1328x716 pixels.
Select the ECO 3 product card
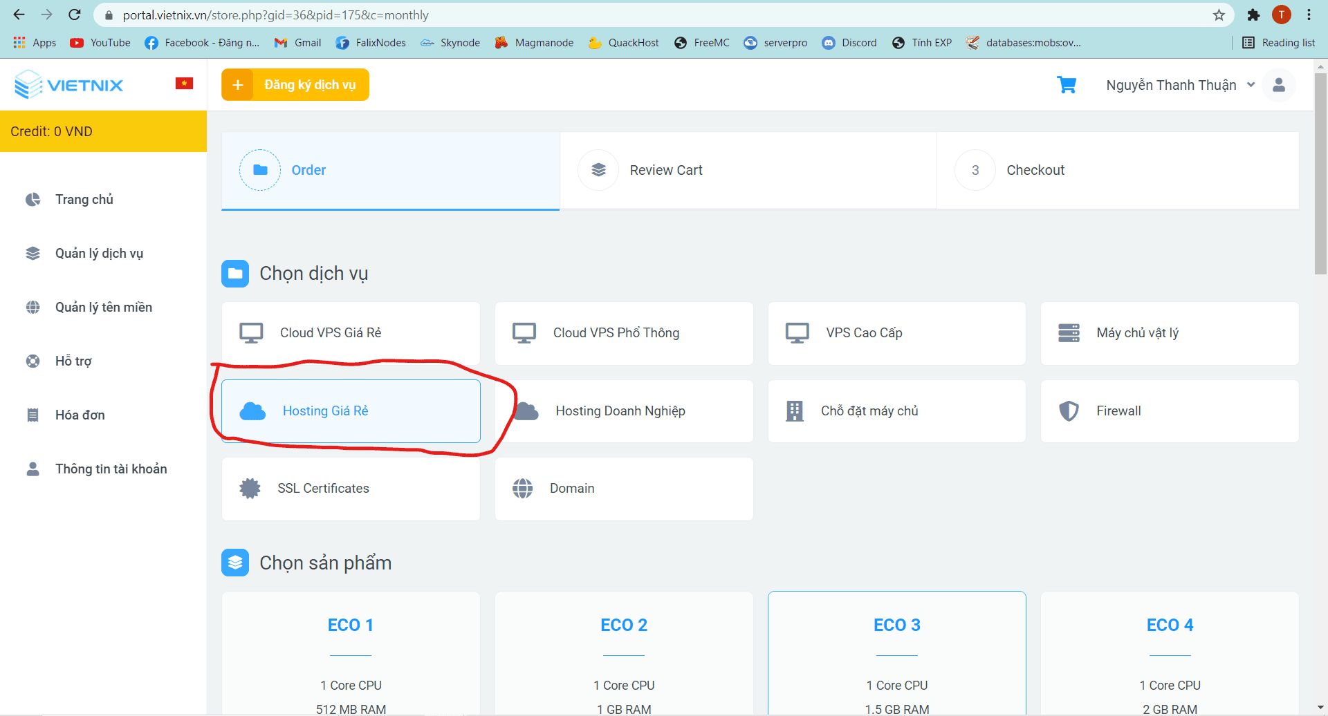click(897, 653)
